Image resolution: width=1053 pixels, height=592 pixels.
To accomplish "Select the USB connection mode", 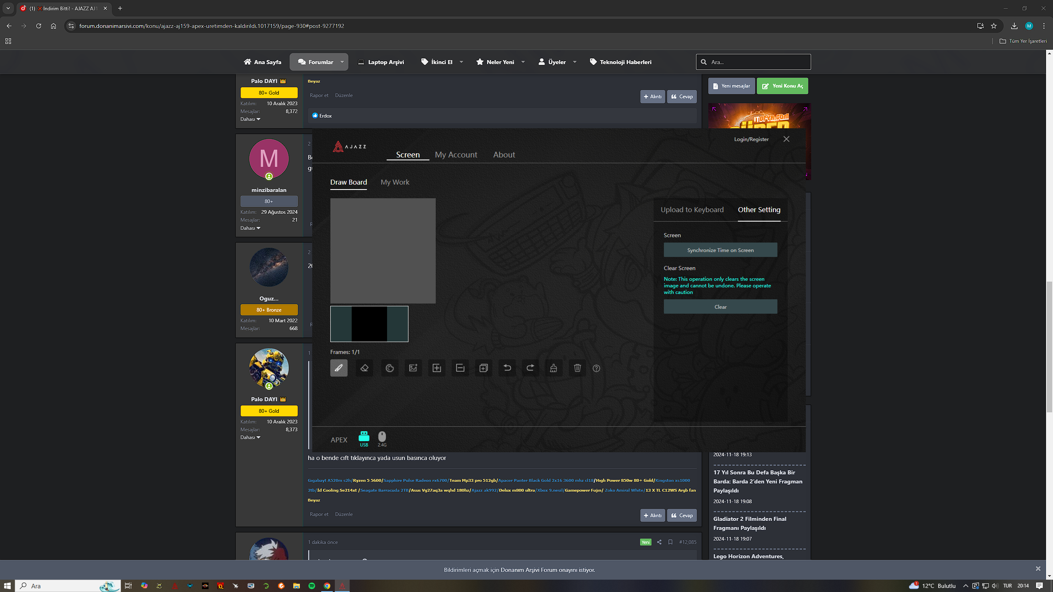I will coord(364,439).
